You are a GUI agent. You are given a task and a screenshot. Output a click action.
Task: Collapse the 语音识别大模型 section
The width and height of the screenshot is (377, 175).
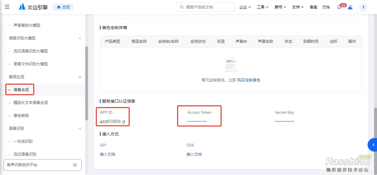pos(80,38)
